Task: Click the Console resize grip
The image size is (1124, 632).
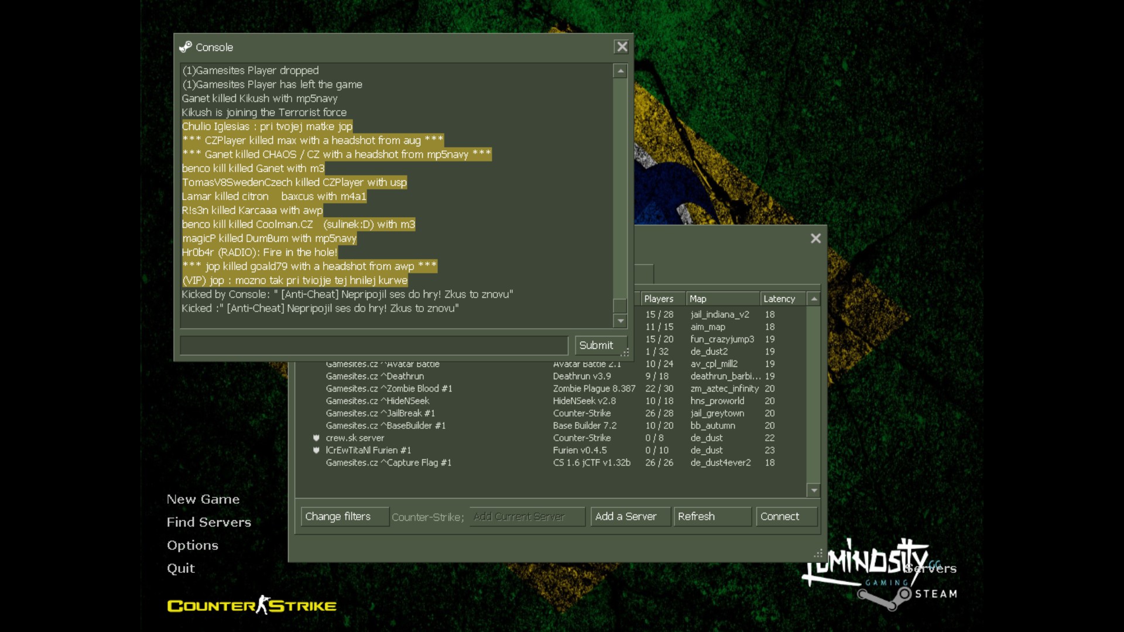Action: point(625,353)
